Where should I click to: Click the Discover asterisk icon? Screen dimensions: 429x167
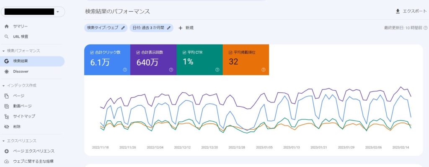pyautogui.click(x=7, y=71)
